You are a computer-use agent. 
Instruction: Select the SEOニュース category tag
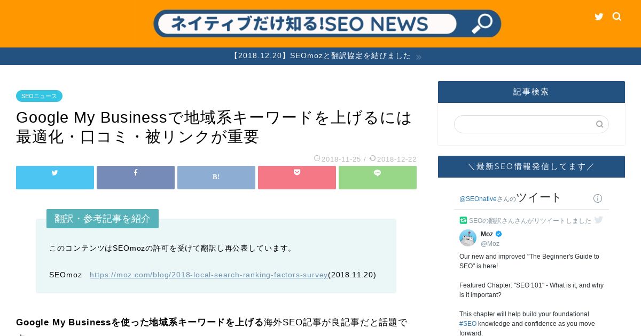click(39, 96)
